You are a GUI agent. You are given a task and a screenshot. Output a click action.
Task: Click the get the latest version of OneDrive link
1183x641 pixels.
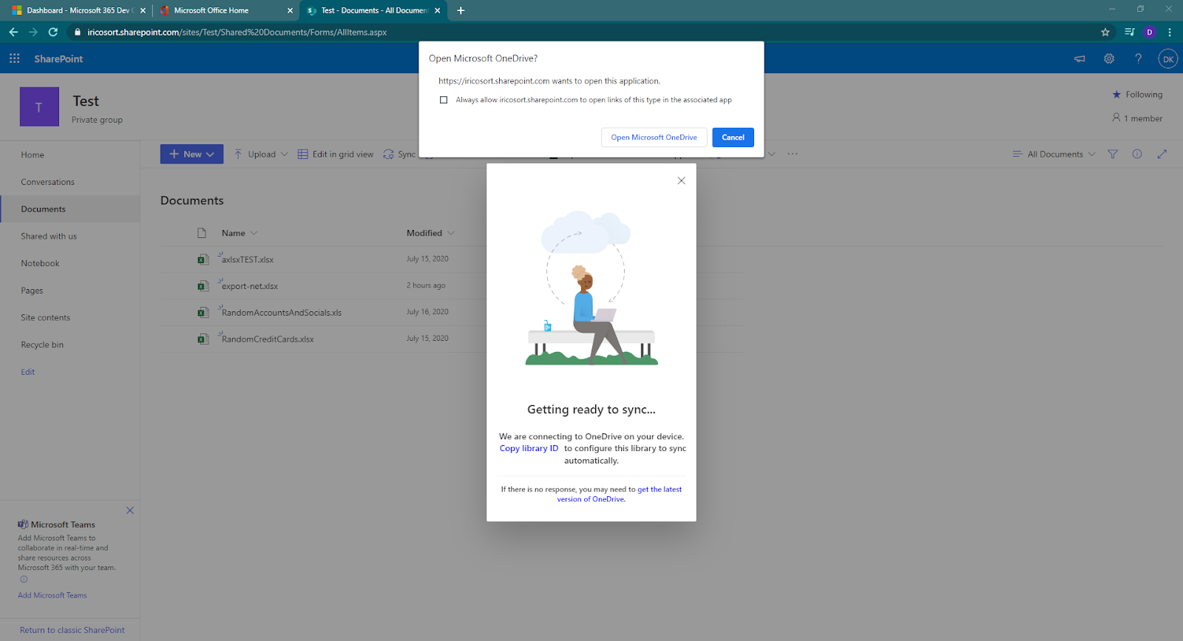tap(620, 494)
